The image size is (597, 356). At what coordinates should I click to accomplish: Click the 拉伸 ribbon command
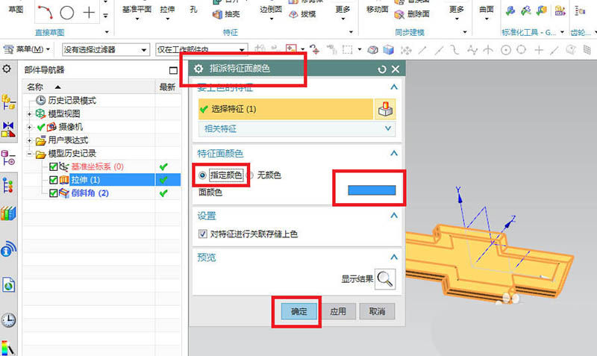click(x=167, y=11)
